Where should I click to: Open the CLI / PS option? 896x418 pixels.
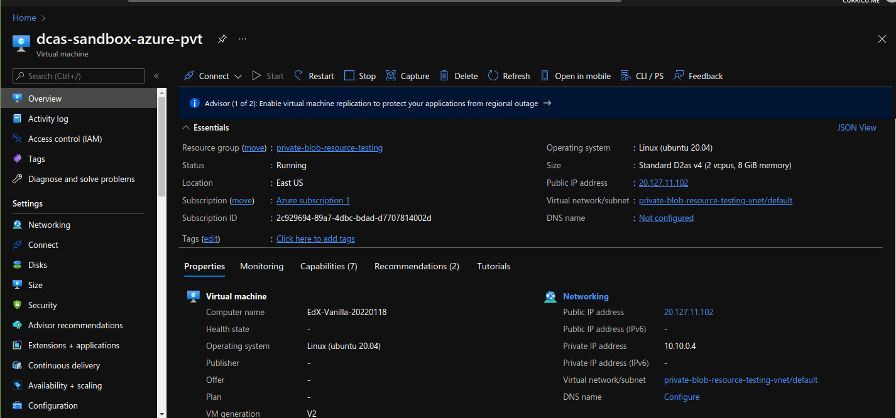pyautogui.click(x=642, y=76)
